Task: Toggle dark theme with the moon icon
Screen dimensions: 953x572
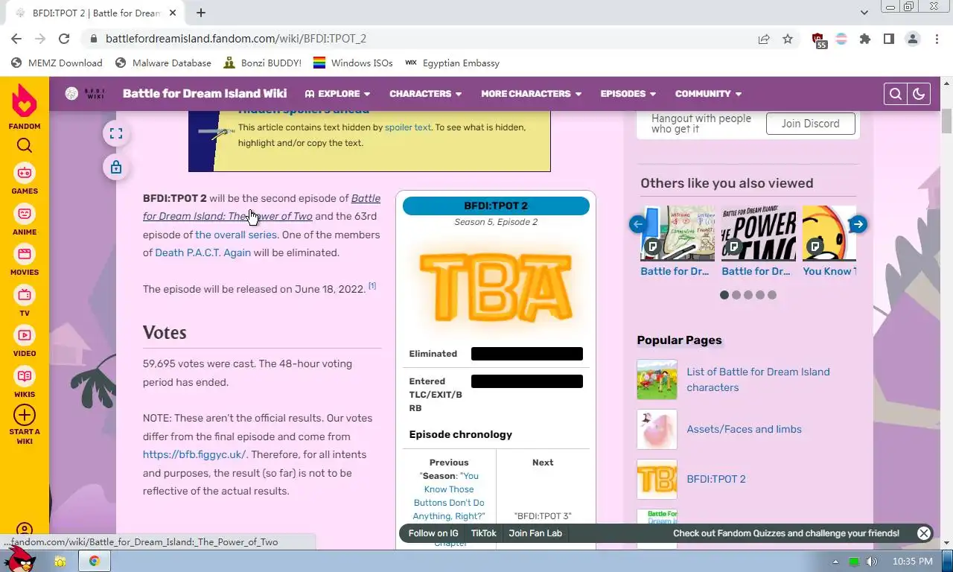Action: [x=919, y=94]
